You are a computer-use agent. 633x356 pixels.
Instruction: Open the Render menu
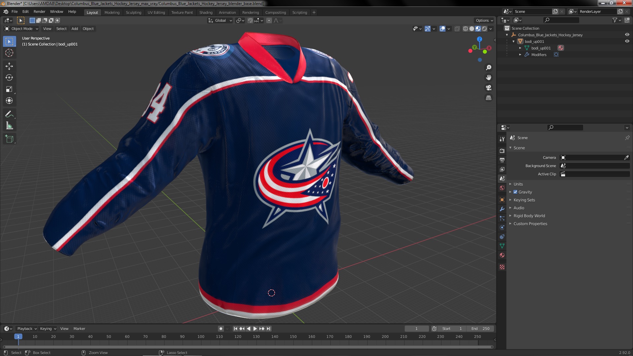click(39, 12)
